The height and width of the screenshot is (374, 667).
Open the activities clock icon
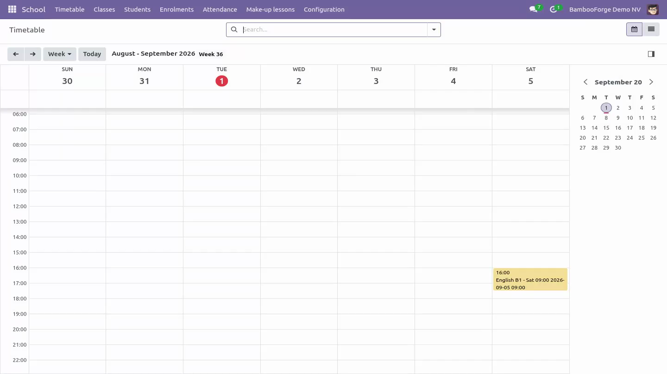[x=554, y=9]
